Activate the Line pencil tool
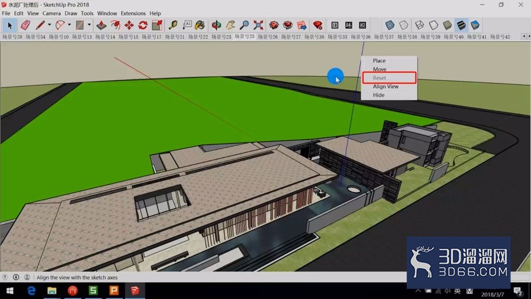The width and height of the screenshot is (531, 299). 40,25
